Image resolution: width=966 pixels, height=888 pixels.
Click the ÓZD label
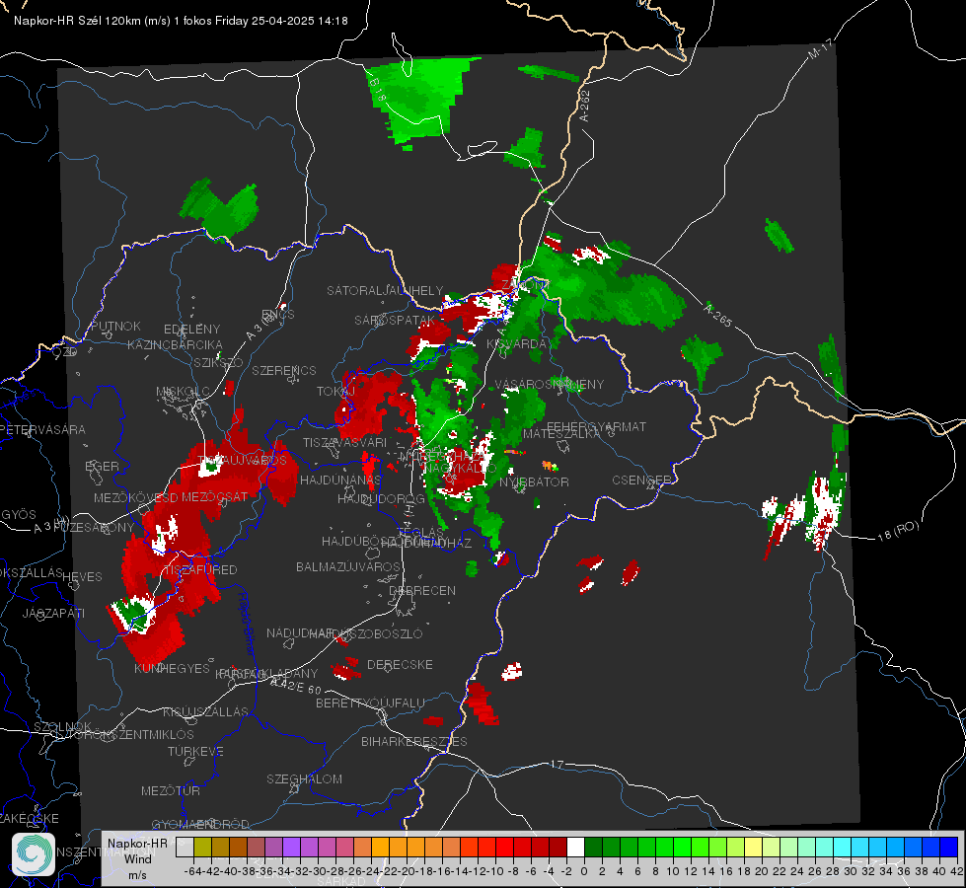pyautogui.click(x=65, y=352)
